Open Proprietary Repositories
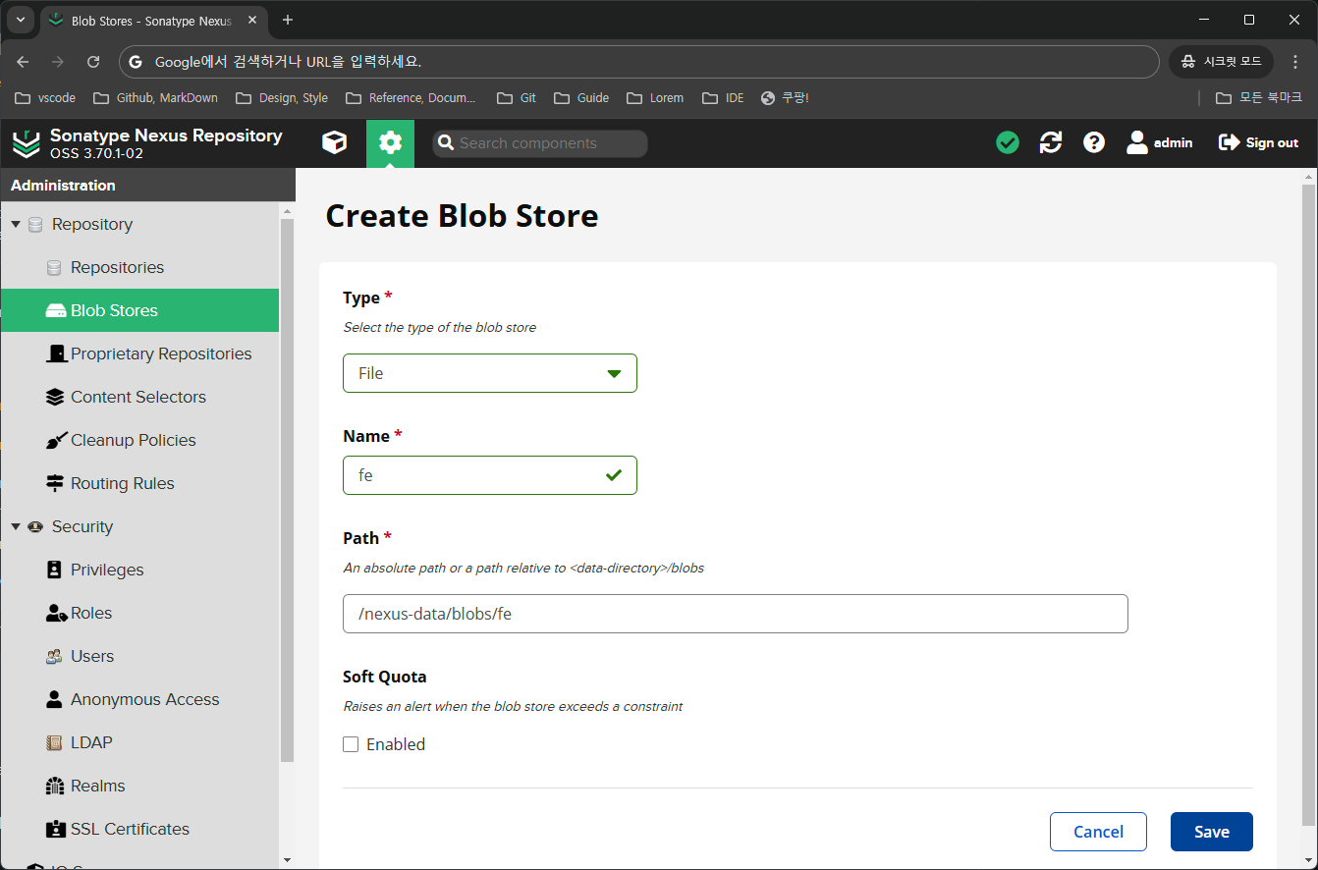This screenshot has width=1318, height=870. tap(139, 353)
